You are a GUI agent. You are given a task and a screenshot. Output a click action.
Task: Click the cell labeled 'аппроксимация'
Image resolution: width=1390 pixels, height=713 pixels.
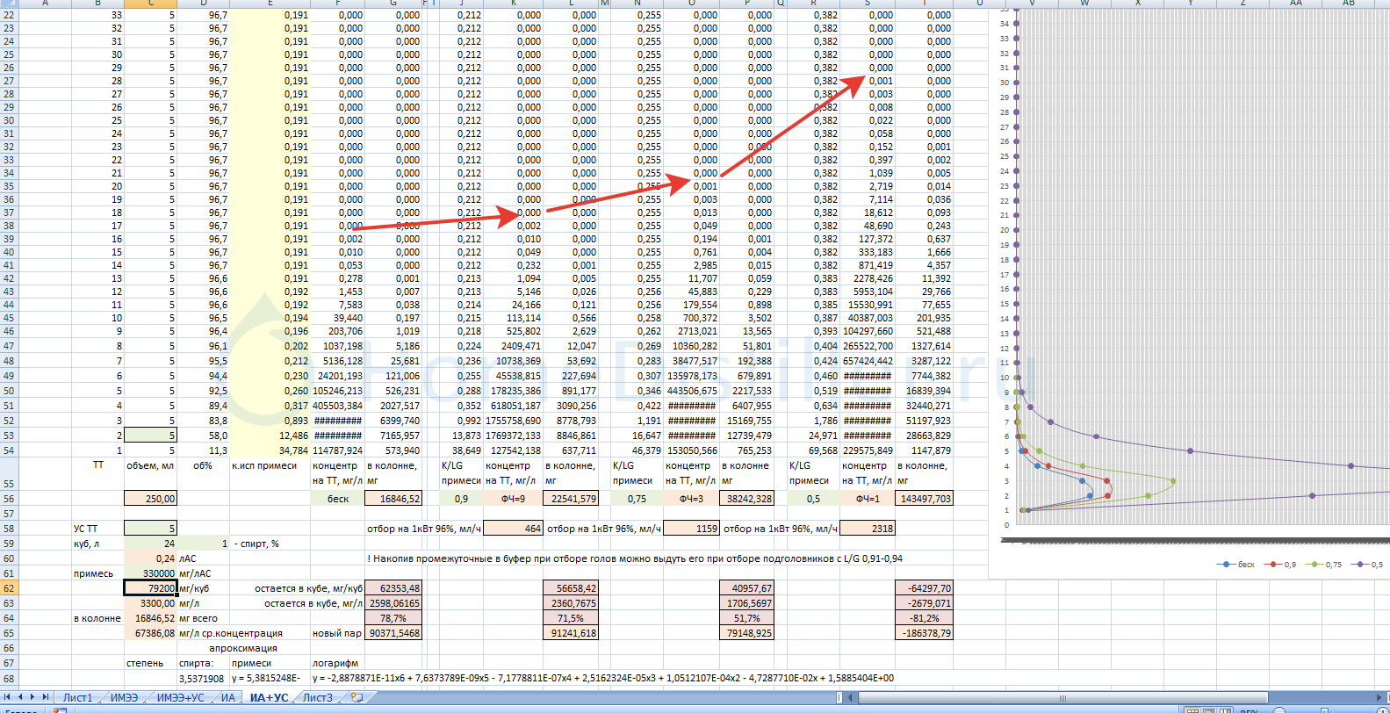pos(243,648)
